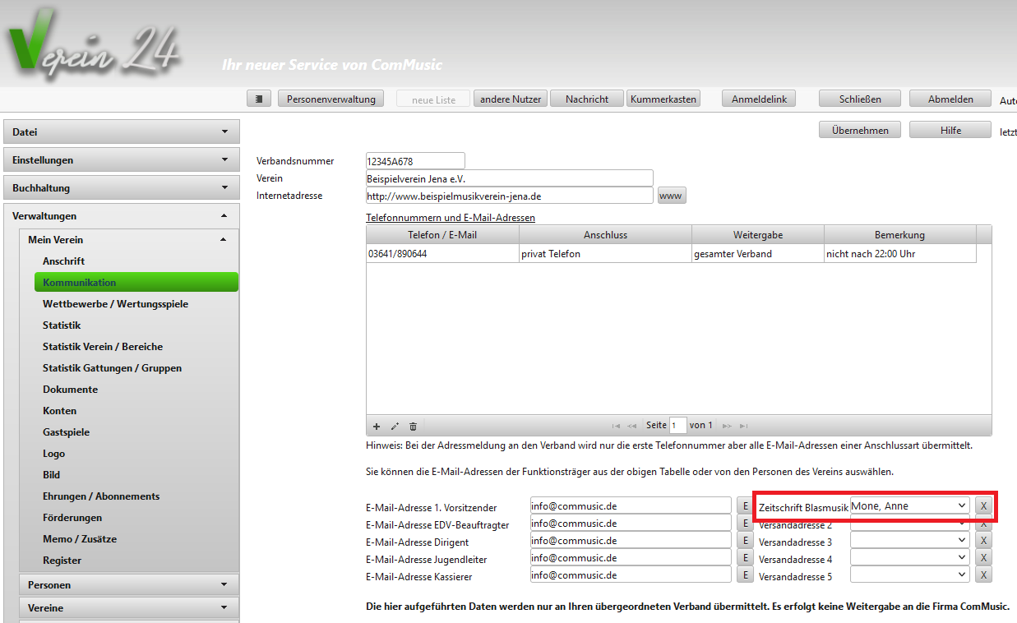Open the Zeitschrift Blasmusik dropdown
Viewport: 1017px width, 623px height.
tap(910, 505)
